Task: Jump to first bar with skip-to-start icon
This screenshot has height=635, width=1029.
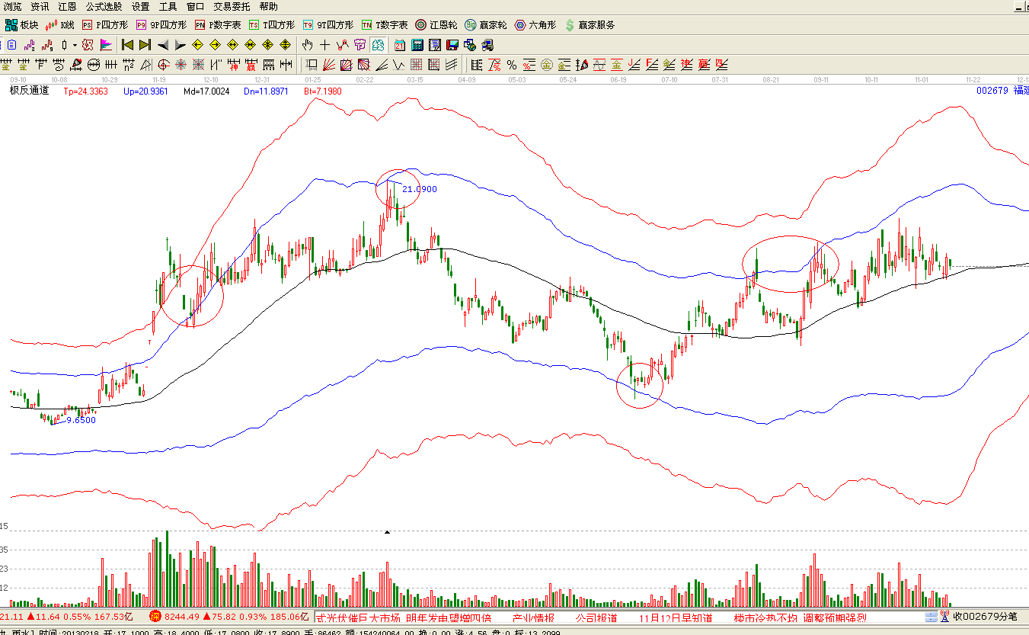Action: pyautogui.click(x=127, y=45)
